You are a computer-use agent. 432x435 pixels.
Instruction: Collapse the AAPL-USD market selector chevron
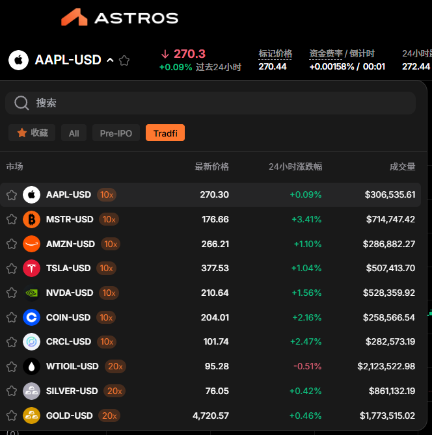coord(110,60)
